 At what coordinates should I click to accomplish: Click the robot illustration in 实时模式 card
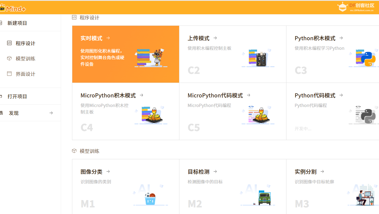tap(151, 58)
